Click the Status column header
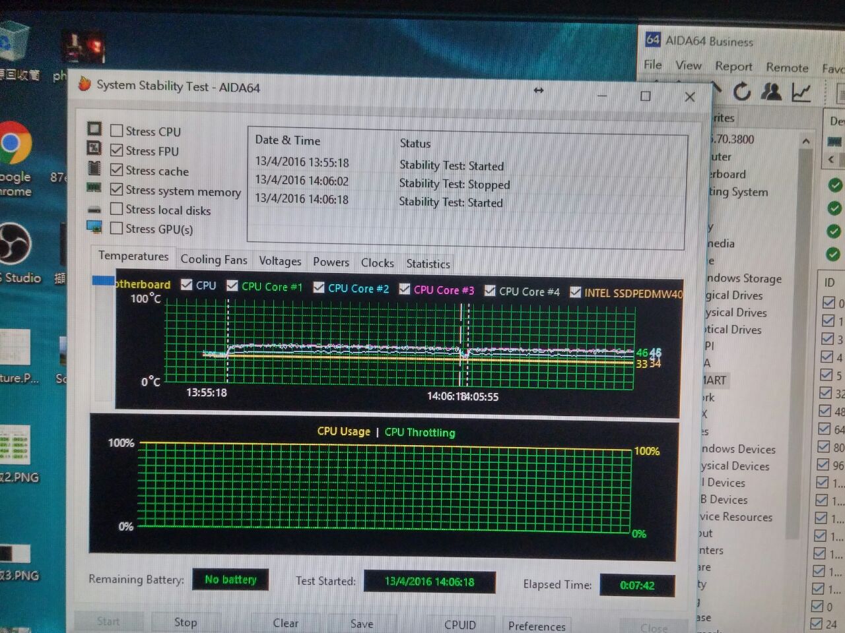The width and height of the screenshot is (845, 633). [x=415, y=143]
